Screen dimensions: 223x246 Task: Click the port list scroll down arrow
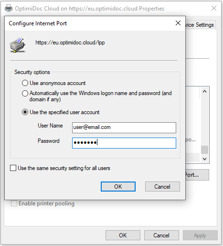click(x=205, y=159)
